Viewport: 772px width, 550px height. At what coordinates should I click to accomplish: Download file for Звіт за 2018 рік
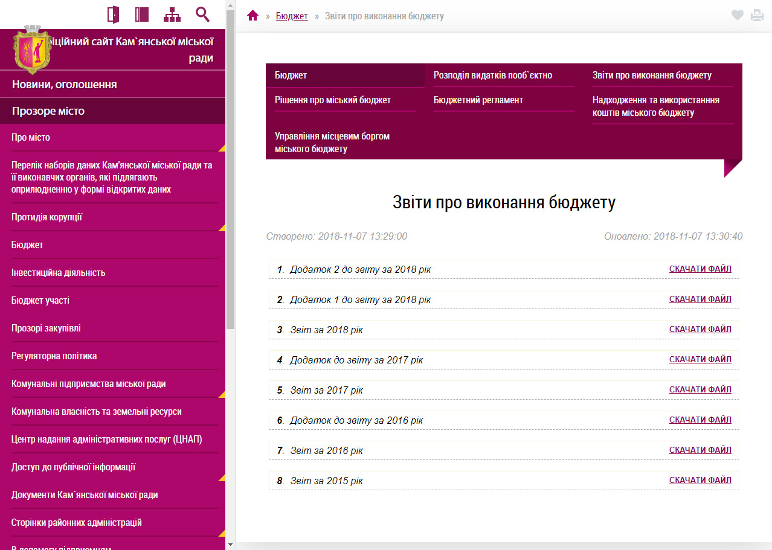(700, 330)
